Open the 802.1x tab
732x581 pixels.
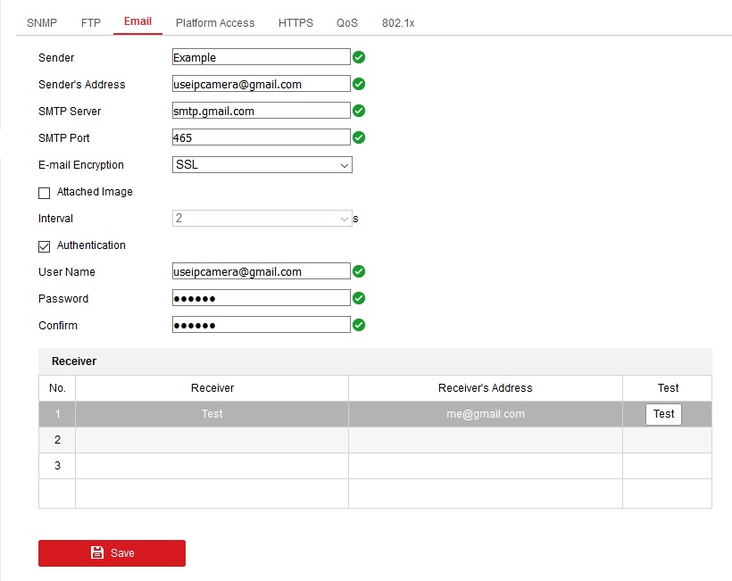pyautogui.click(x=398, y=23)
